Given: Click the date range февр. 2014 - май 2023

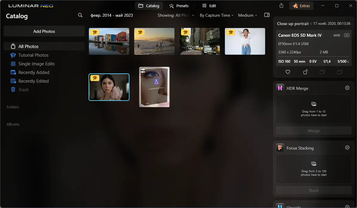Looking at the screenshot, I should click(x=112, y=15).
